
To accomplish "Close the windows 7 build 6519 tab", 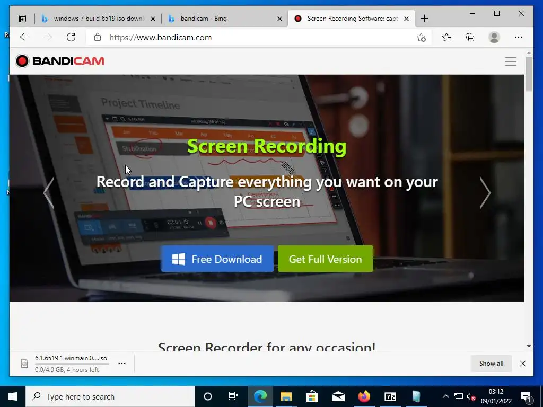I will 153,19.
